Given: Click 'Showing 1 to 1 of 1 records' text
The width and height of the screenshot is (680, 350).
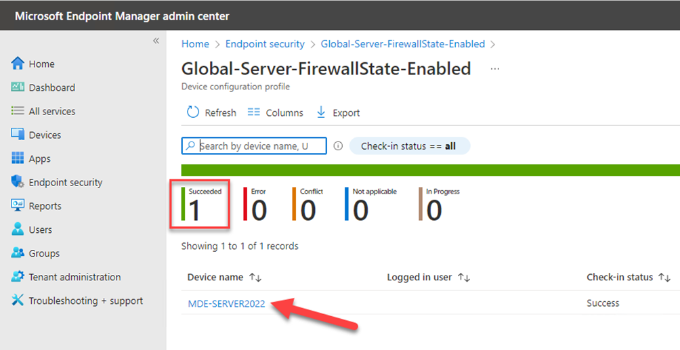Looking at the screenshot, I should pos(240,246).
